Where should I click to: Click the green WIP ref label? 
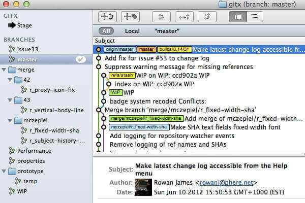115,92
